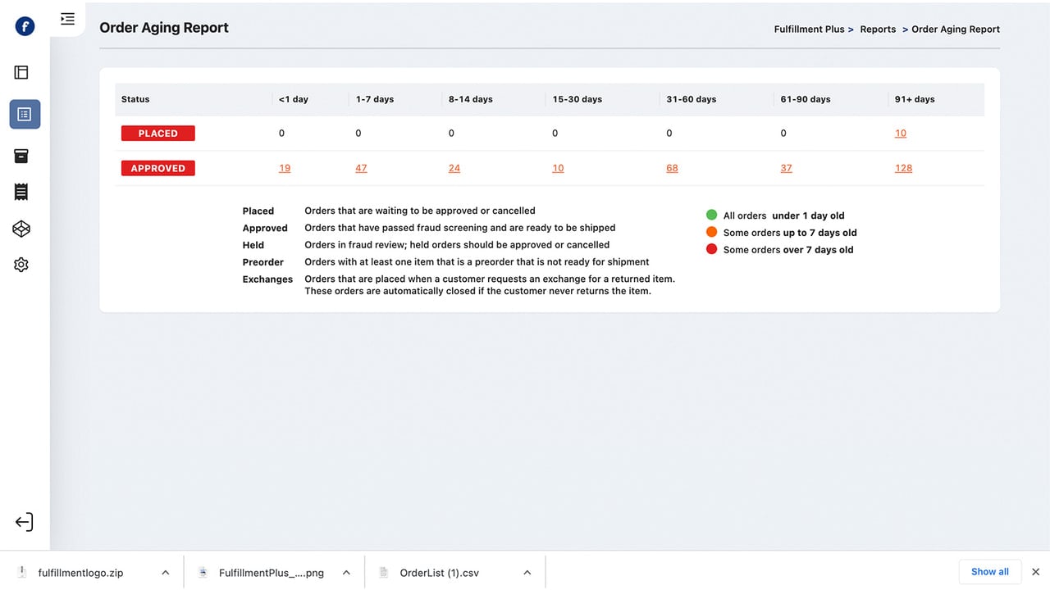
Task: Open Approved 15-30 days count 10
Action: [x=558, y=168]
